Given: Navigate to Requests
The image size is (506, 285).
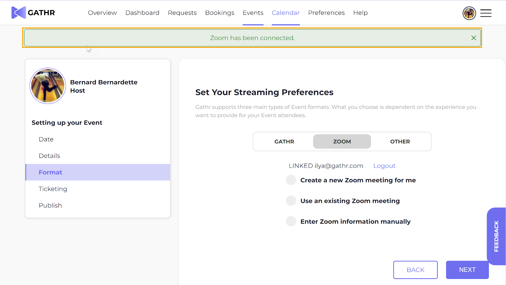Looking at the screenshot, I should [x=182, y=13].
